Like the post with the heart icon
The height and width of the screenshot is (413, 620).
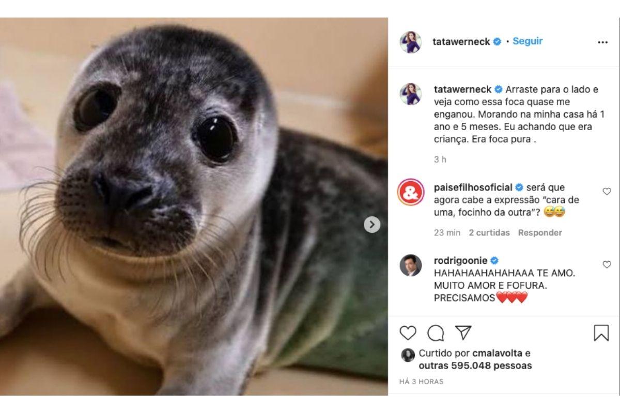coord(408,333)
